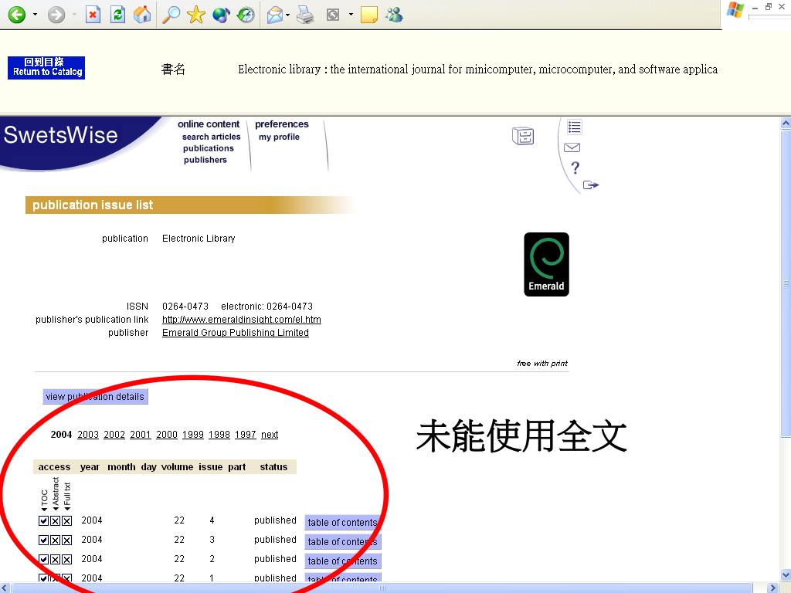
Task: Open Favorites star icon
Action: click(x=195, y=15)
